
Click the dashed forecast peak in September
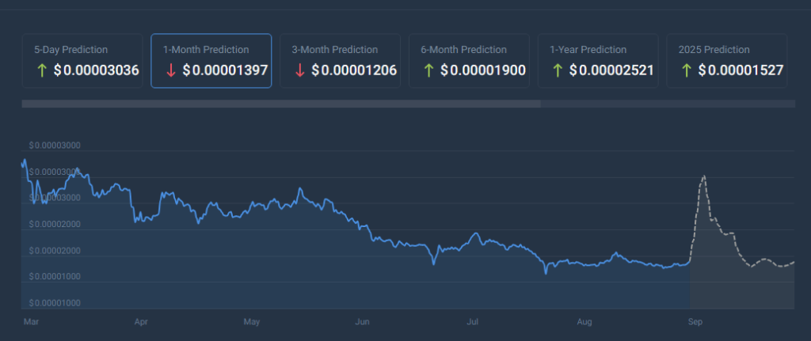point(703,176)
